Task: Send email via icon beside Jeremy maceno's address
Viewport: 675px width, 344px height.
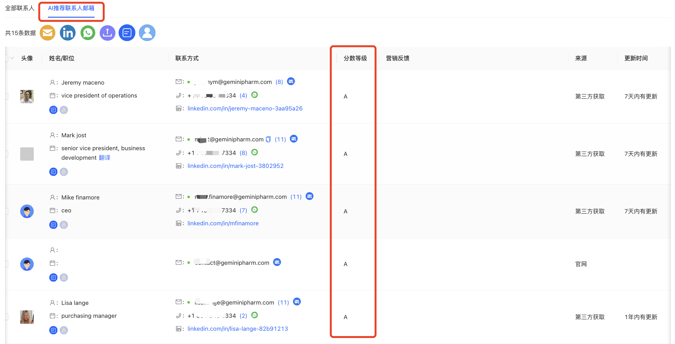Action: [x=291, y=81]
